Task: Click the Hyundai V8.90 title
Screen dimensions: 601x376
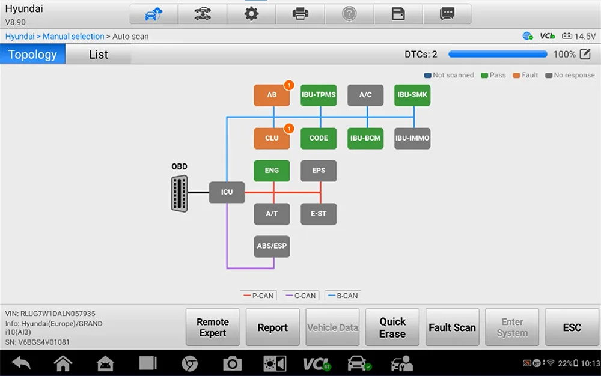Action: point(24,14)
